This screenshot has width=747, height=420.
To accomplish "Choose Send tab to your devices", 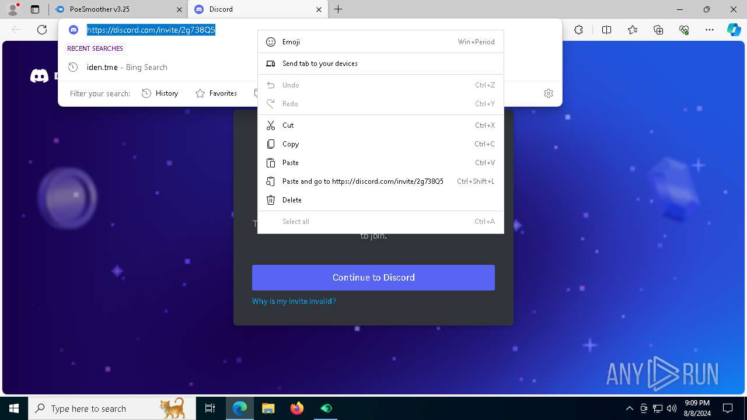I will [x=381, y=64].
